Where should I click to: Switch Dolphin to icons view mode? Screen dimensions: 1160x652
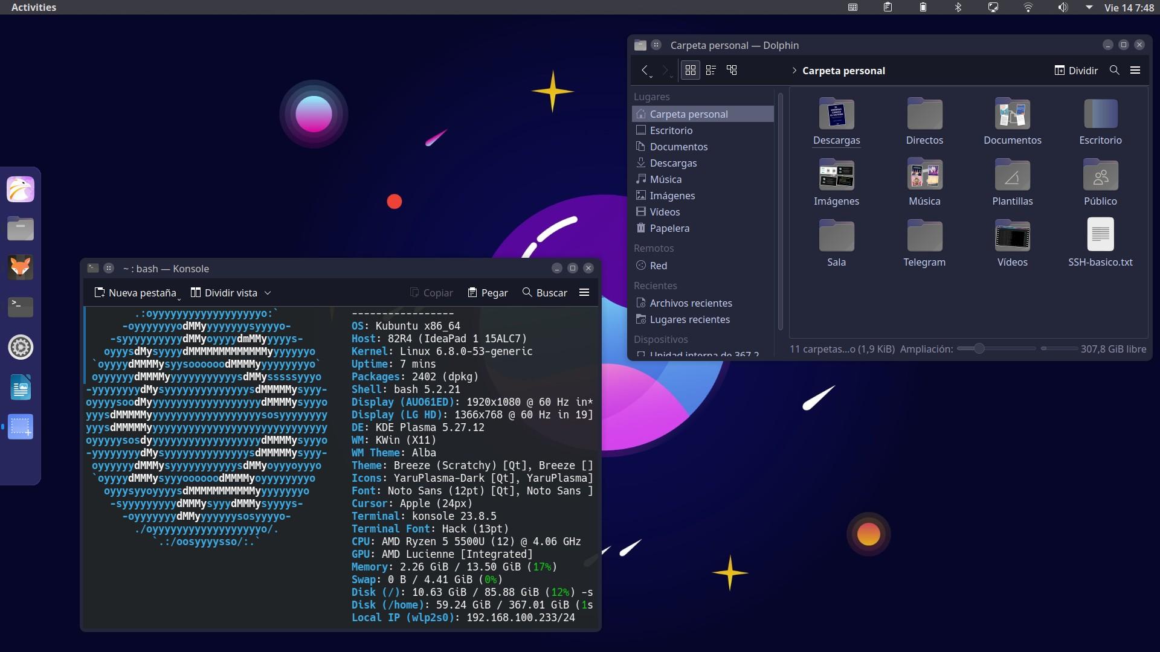coord(691,70)
